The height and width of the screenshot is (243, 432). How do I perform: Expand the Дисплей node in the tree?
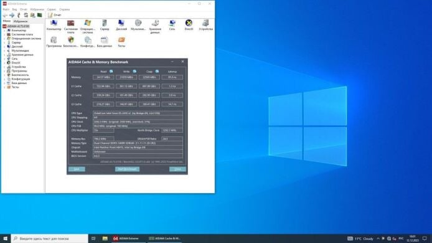4,47
